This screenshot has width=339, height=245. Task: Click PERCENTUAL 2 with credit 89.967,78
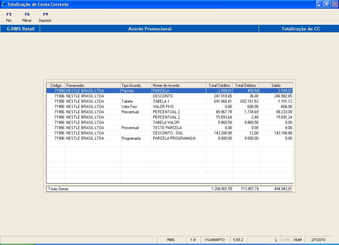click(166, 112)
